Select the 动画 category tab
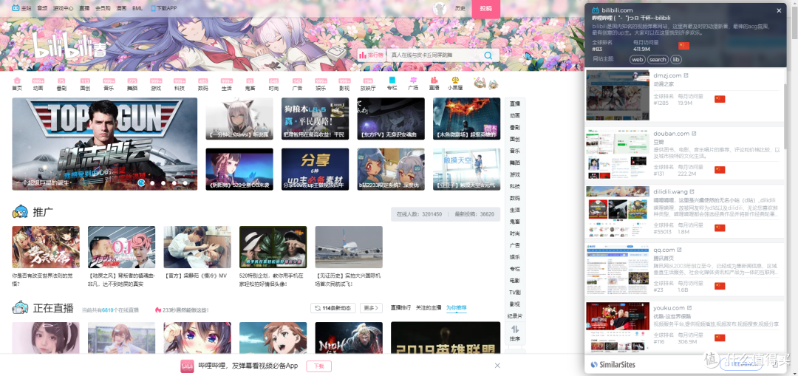 38,84
